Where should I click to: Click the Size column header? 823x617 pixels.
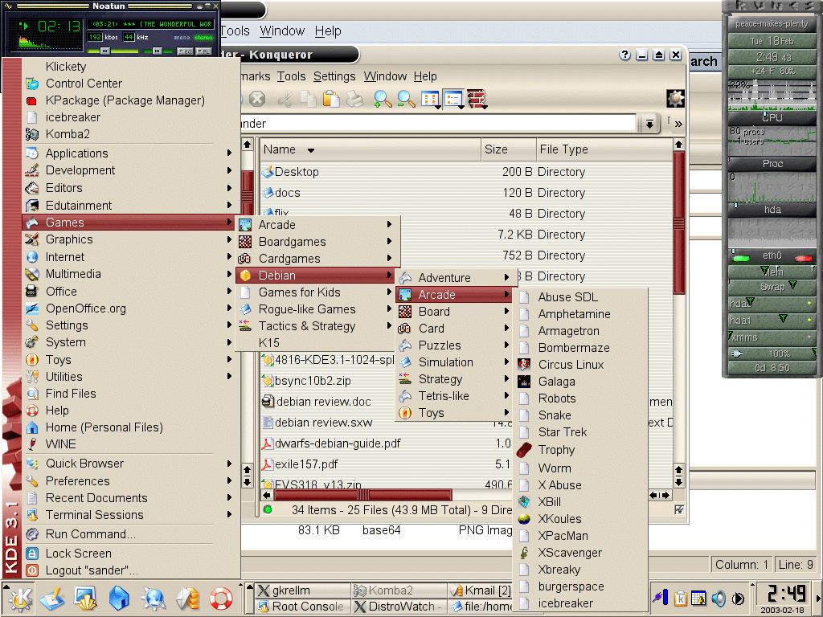pos(508,149)
